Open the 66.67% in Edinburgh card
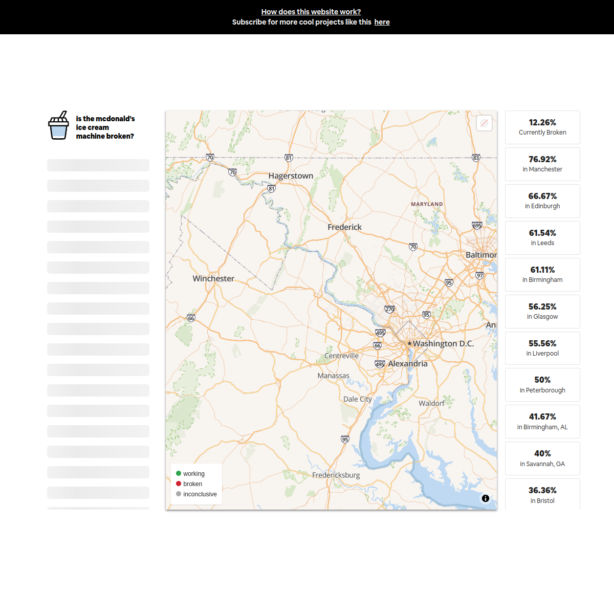Image resolution: width=614 pixels, height=614 pixels. [542, 201]
